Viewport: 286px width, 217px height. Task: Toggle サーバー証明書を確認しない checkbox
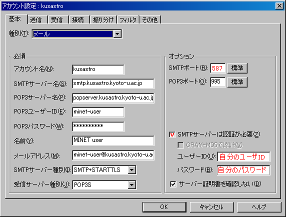tap(173, 184)
